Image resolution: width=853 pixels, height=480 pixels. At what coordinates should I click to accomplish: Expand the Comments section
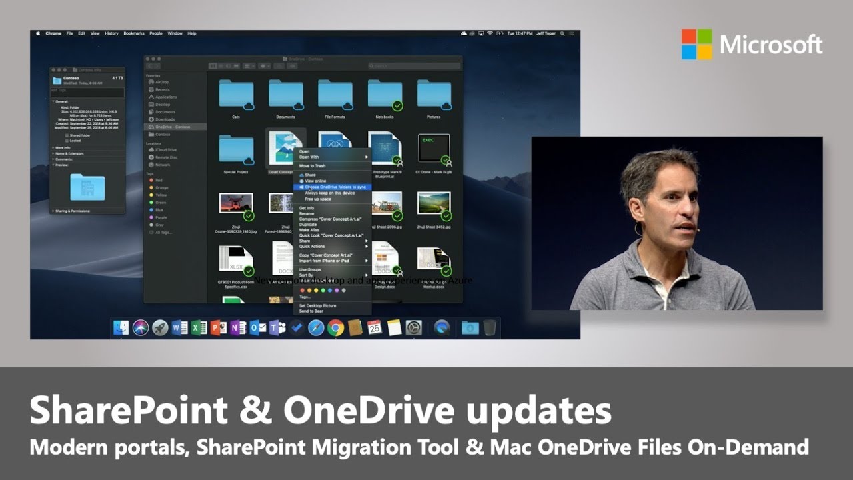(54, 159)
